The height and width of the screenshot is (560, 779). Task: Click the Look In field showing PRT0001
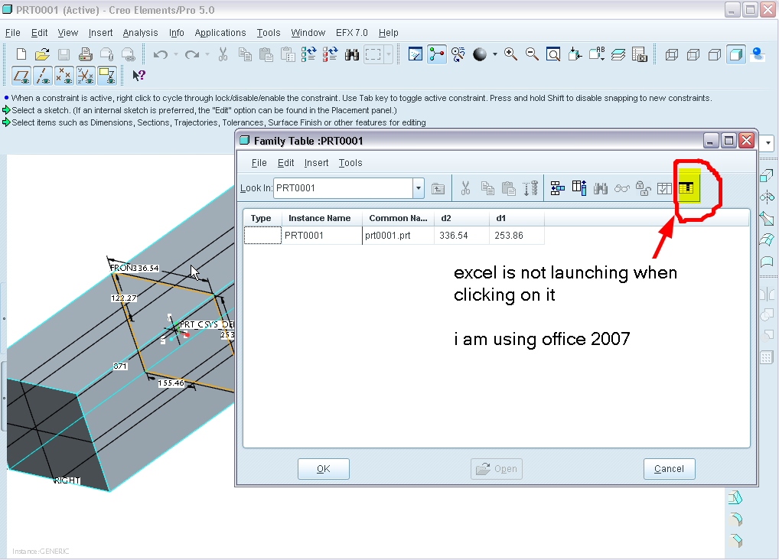(x=343, y=188)
